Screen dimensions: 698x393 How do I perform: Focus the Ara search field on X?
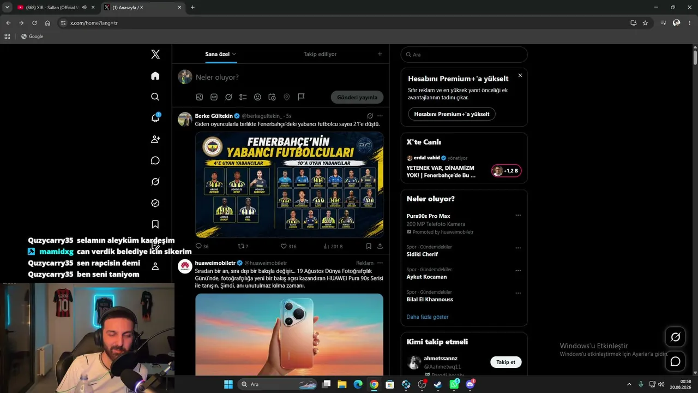tap(464, 55)
